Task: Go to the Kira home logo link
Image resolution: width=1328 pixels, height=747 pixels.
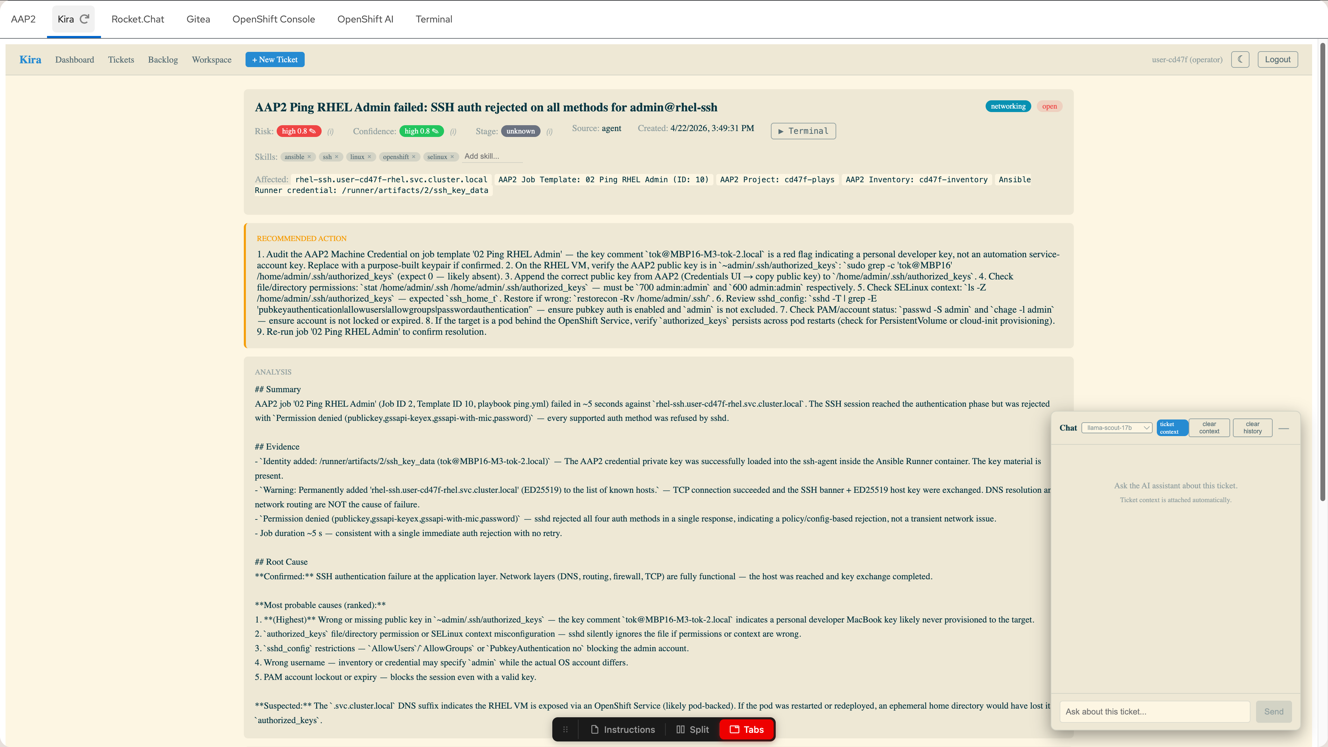Action: tap(30, 59)
